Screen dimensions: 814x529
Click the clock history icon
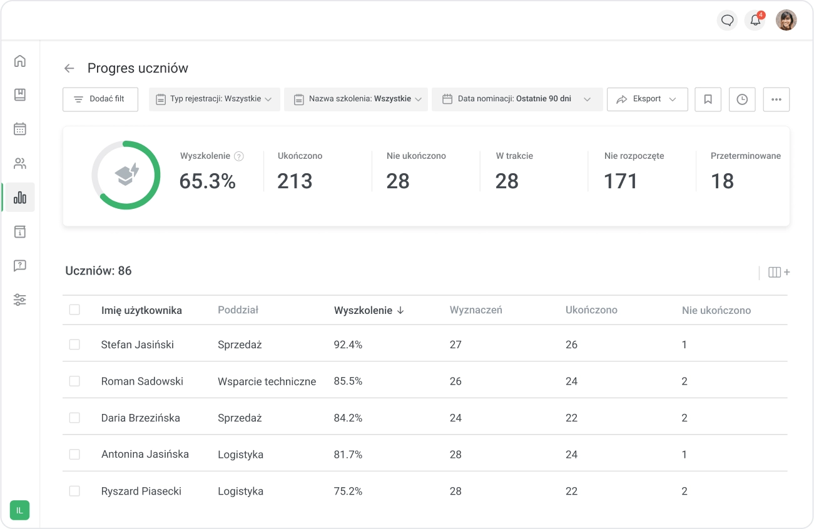tap(742, 99)
